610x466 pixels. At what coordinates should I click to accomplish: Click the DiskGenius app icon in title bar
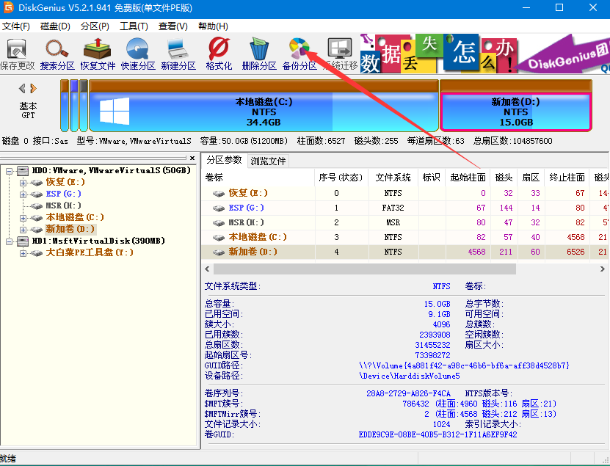[x=8, y=8]
